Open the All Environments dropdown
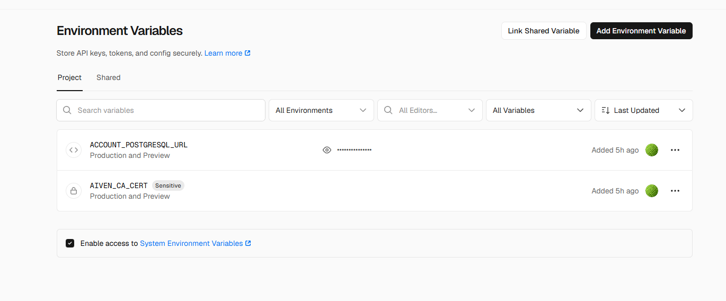Screen dimensions: 726x301 tap(321, 110)
